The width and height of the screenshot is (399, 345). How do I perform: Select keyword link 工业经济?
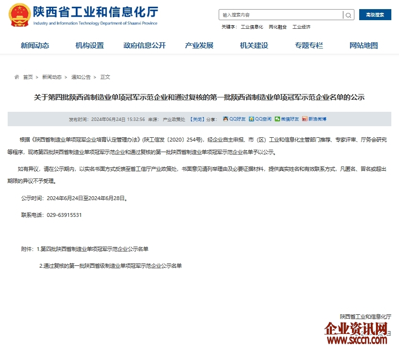(301, 27)
